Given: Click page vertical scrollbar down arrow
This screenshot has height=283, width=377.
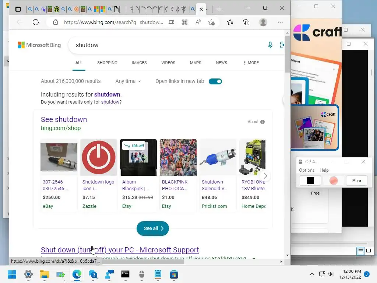Looking at the screenshot, I should click(x=287, y=255).
